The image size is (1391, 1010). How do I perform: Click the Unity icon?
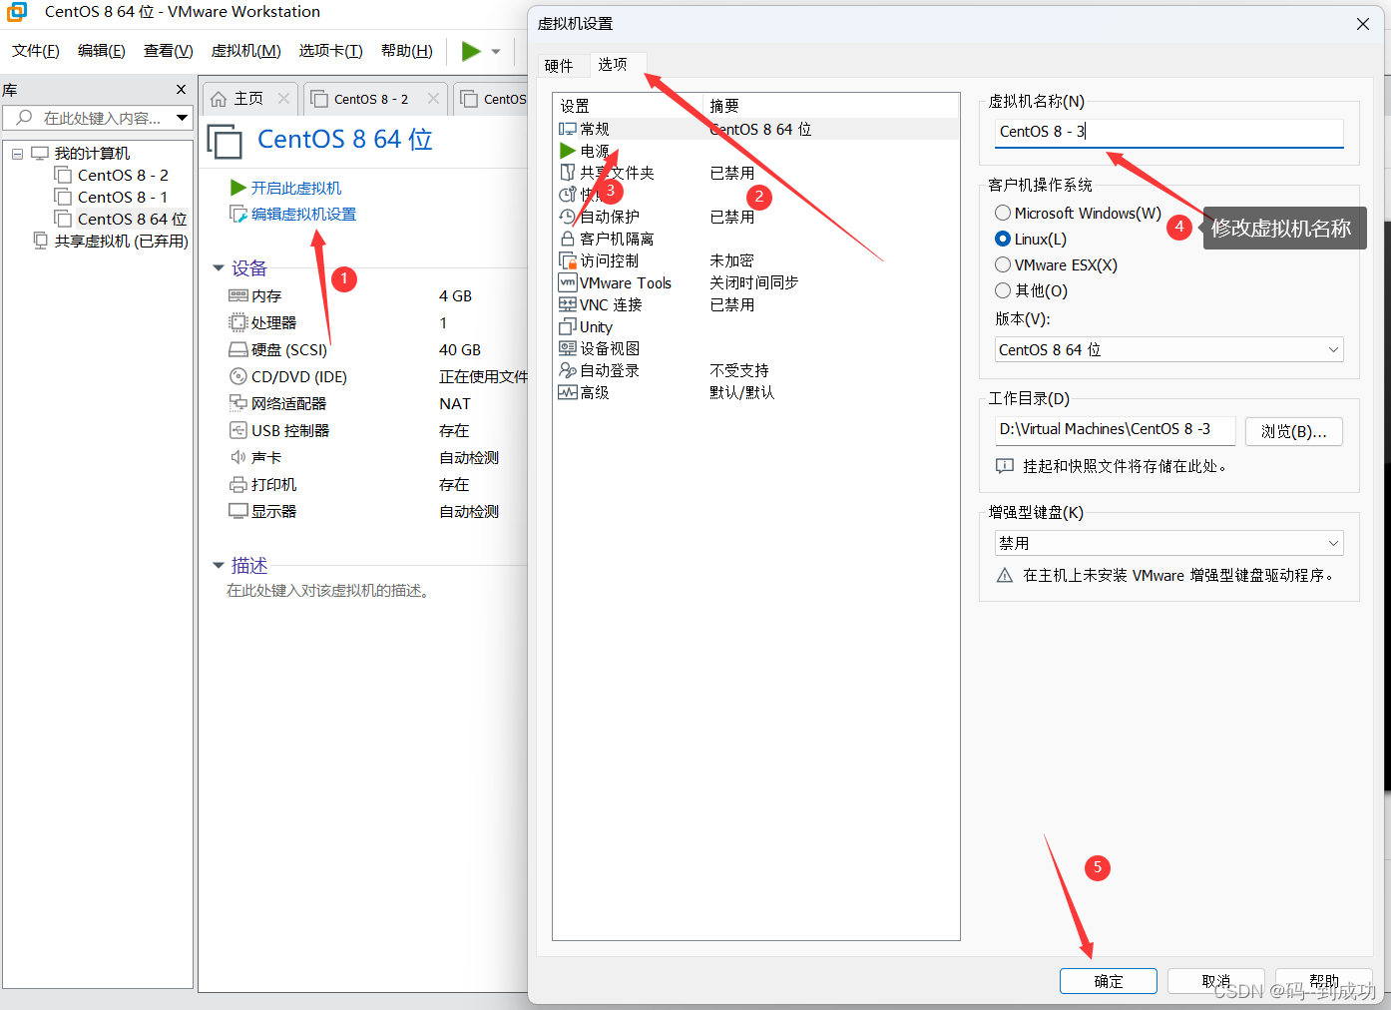[568, 326]
